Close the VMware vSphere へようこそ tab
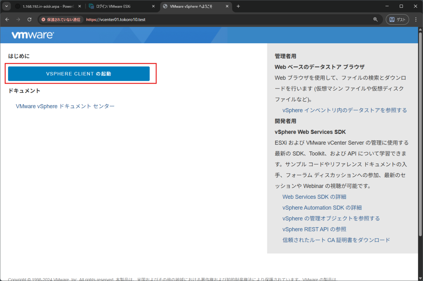This screenshot has height=281, width=423. [x=227, y=6]
